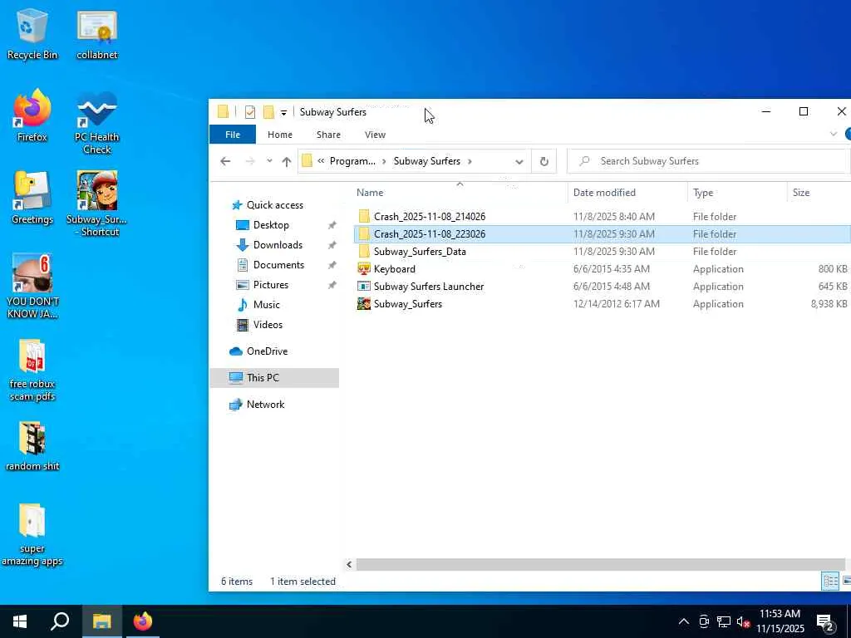
Task: Click the Refresh button beside address bar
Action: pyautogui.click(x=544, y=161)
